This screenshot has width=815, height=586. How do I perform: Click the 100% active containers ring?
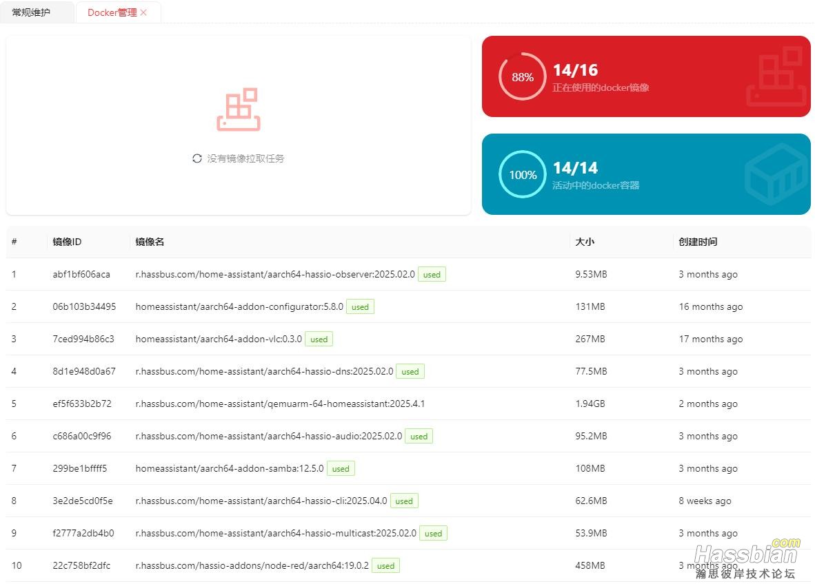pyautogui.click(x=523, y=174)
